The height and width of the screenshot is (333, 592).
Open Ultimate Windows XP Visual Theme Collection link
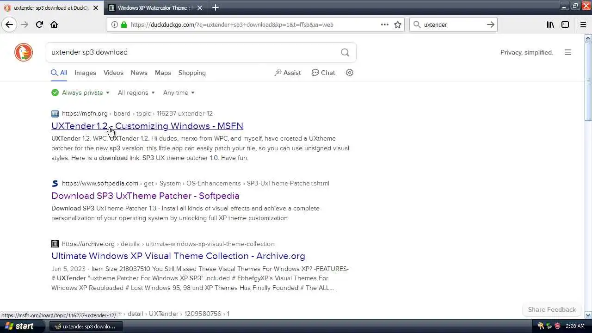[x=178, y=256]
